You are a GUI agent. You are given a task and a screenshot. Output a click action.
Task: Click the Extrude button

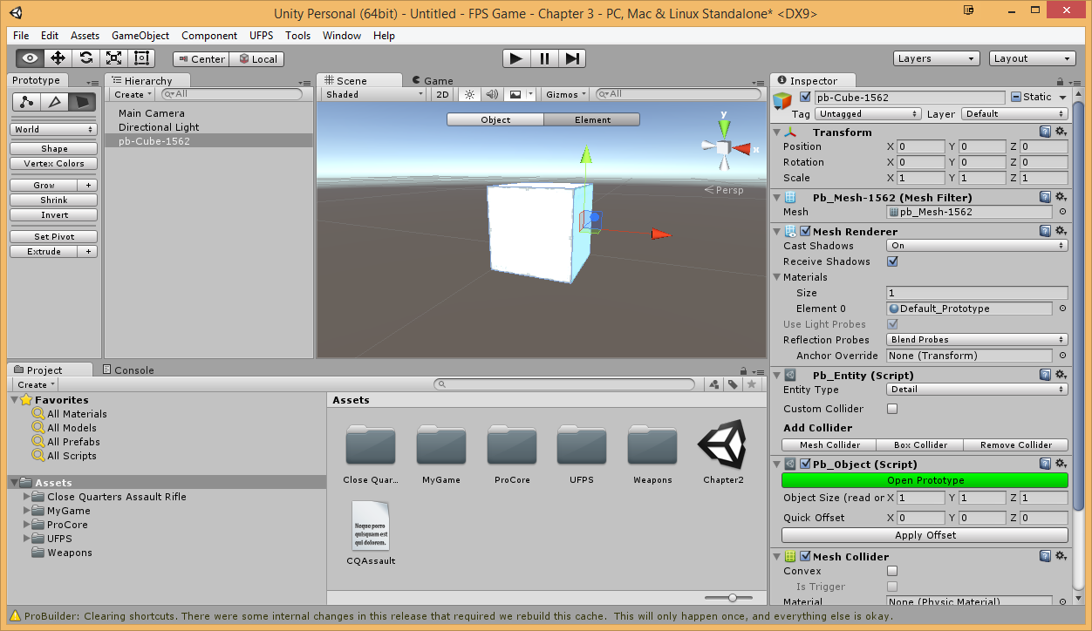click(x=44, y=252)
